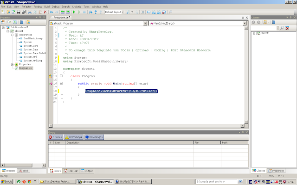Click the New File toolbar icon
The width and height of the screenshot is (297, 185).
point(3,12)
